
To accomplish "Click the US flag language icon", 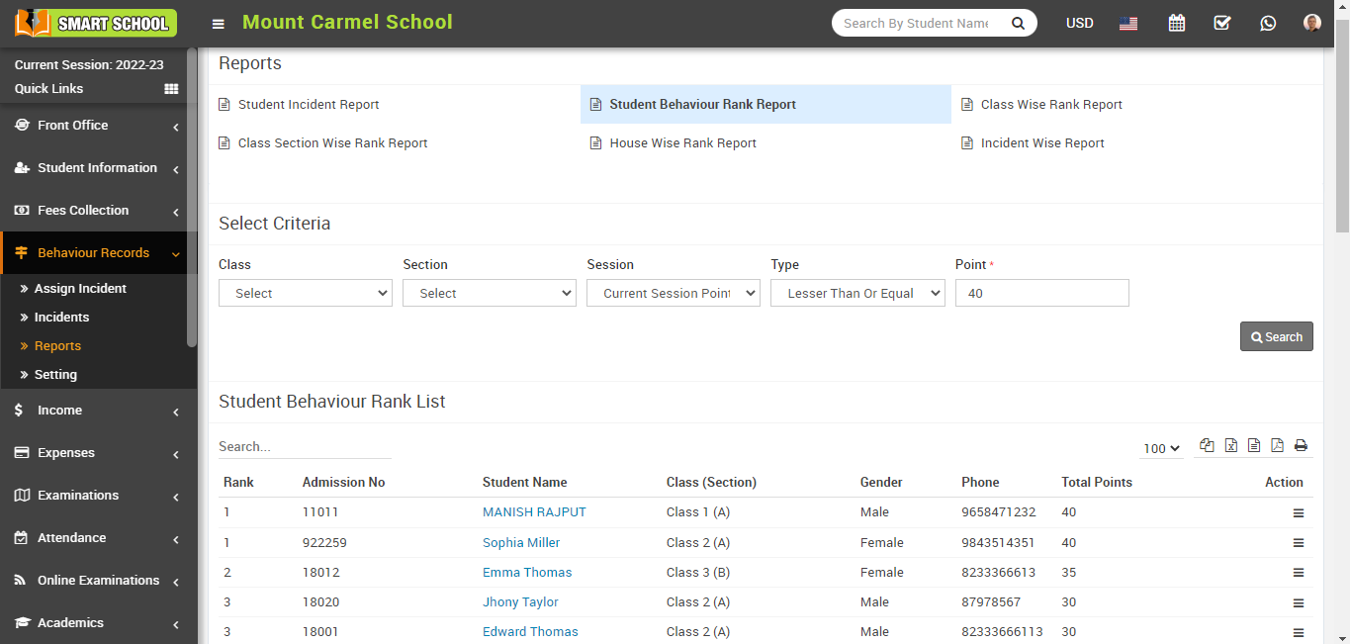I will pos(1128,24).
